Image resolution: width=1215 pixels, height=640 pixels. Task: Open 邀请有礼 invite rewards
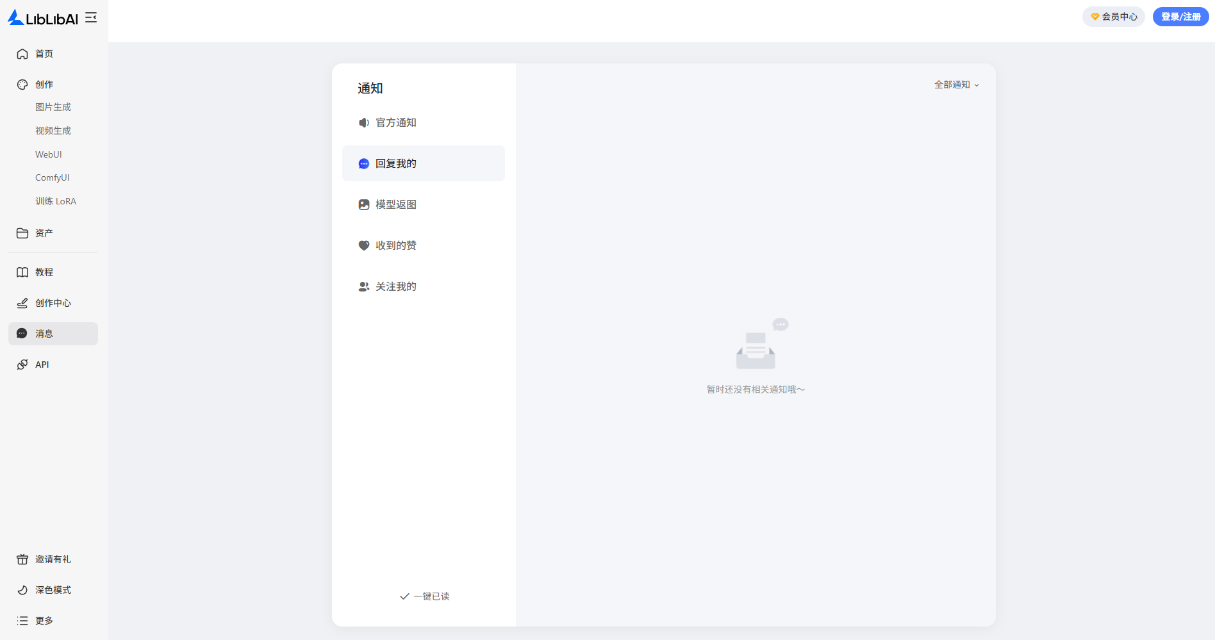(x=53, y=559)
